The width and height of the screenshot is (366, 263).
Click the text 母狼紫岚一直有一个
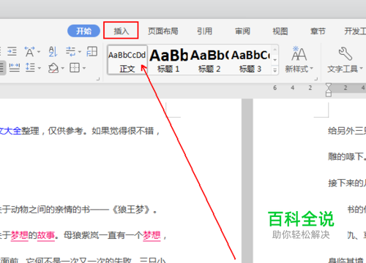pos(103,235)
